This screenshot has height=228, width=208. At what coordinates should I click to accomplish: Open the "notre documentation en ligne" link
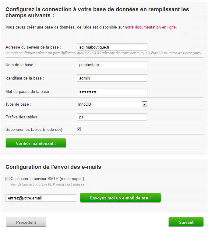pyautogui.click(x=150, y=27)
